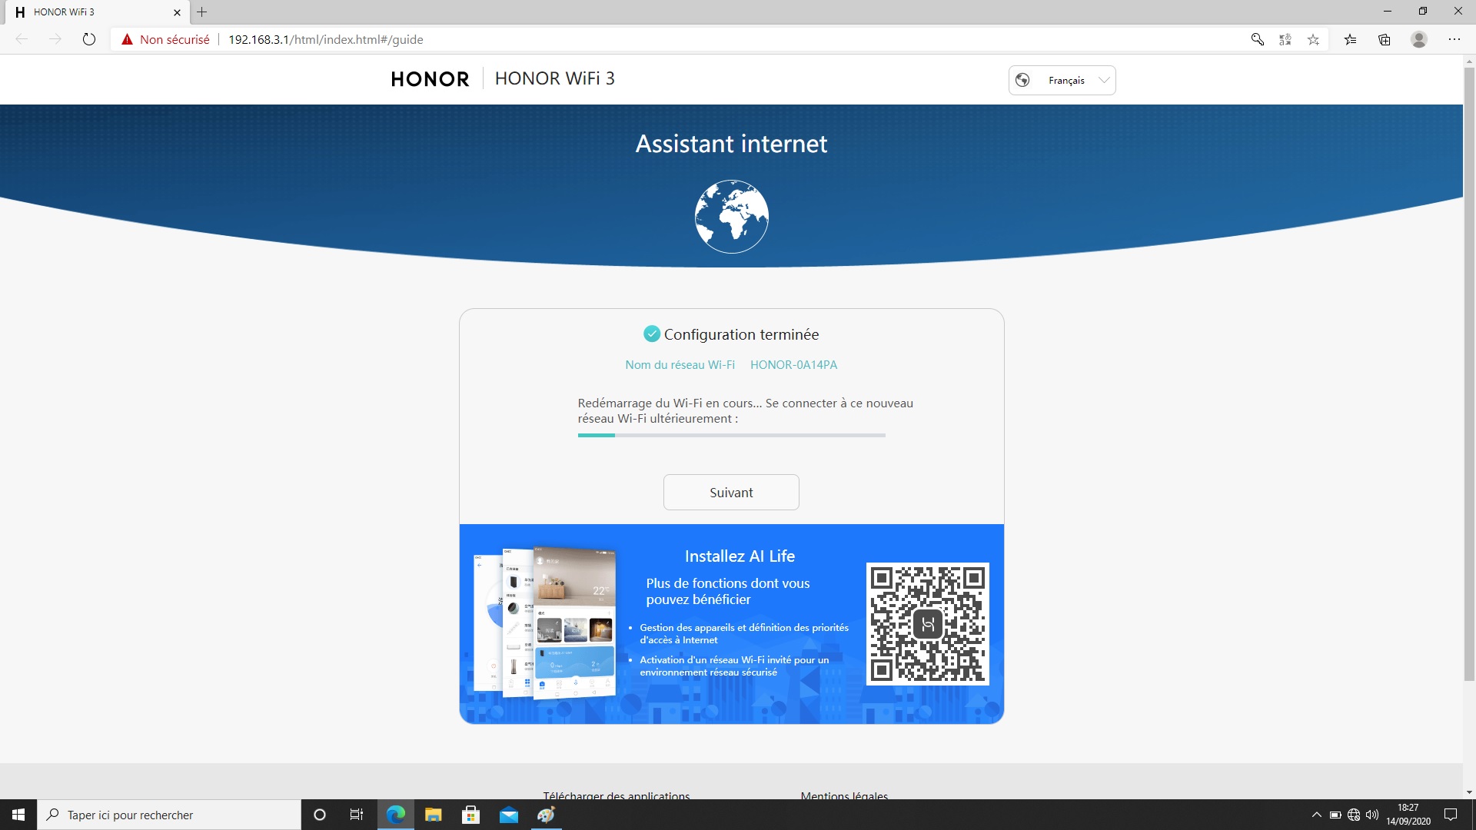Click the Wi-Fi restart progress bar
Screen dimensions: 1476x830
click(x=731, y=435)
